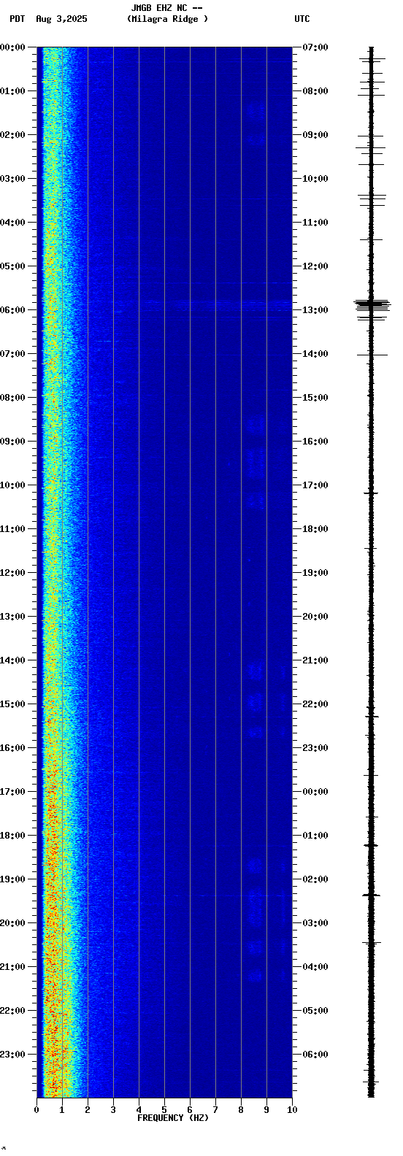Click the frequency axis '5' tick label
403x1156 pixels.
[x=164, y=1110]
